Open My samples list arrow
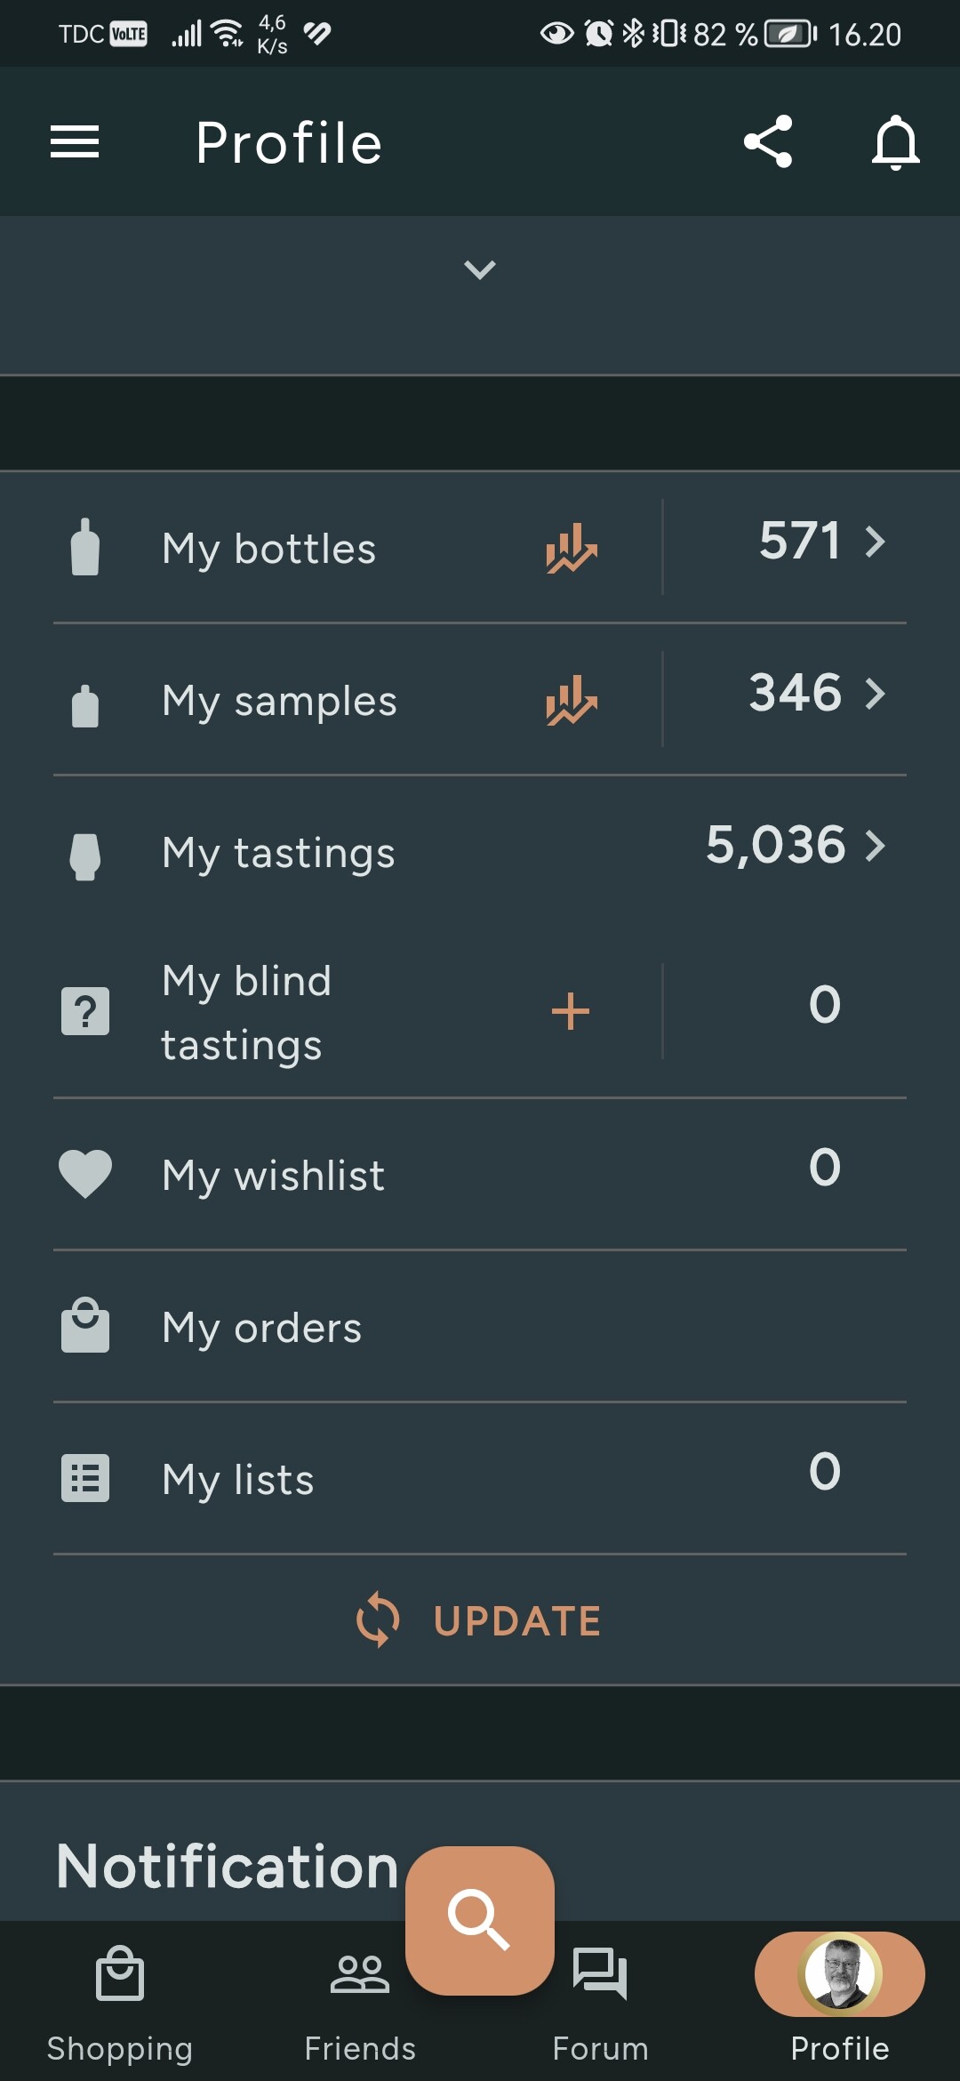Screen dimensions: 960x2081 pyautogui.click(x=876, y=694)
